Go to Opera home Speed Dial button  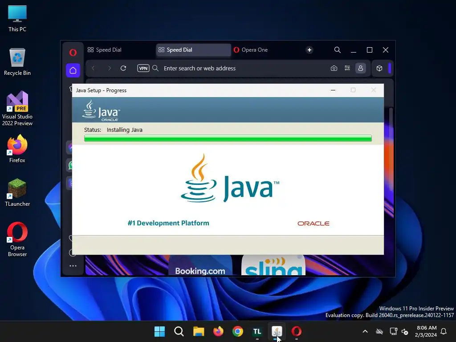pos(73,70)
